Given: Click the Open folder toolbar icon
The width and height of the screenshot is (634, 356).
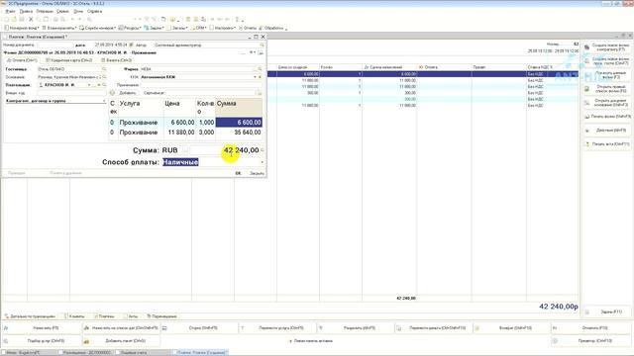Looking at the screenshot, I should pos(14,20).
